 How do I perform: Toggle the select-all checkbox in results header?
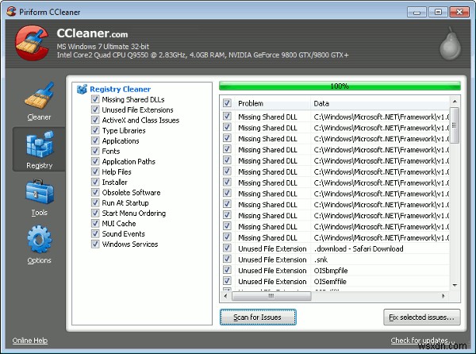[x=227, y=103]
